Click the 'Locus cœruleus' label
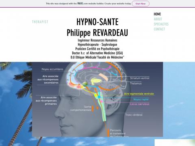195x146 pixels. pyautogui.click(x=140, y=104)
